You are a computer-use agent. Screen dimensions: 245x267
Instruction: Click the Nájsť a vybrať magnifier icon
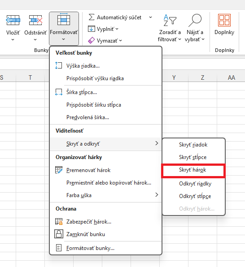(195, 20)
